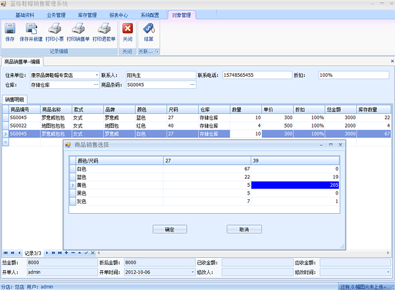Viewport: 395px width, 290px height.
Task: Click the 打印小票 print receipt icon
Action: click(x=55, y=32)
